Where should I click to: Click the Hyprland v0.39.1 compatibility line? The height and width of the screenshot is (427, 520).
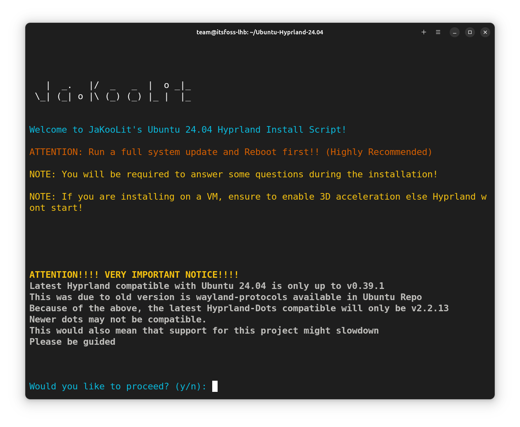[x=207, y=286]
